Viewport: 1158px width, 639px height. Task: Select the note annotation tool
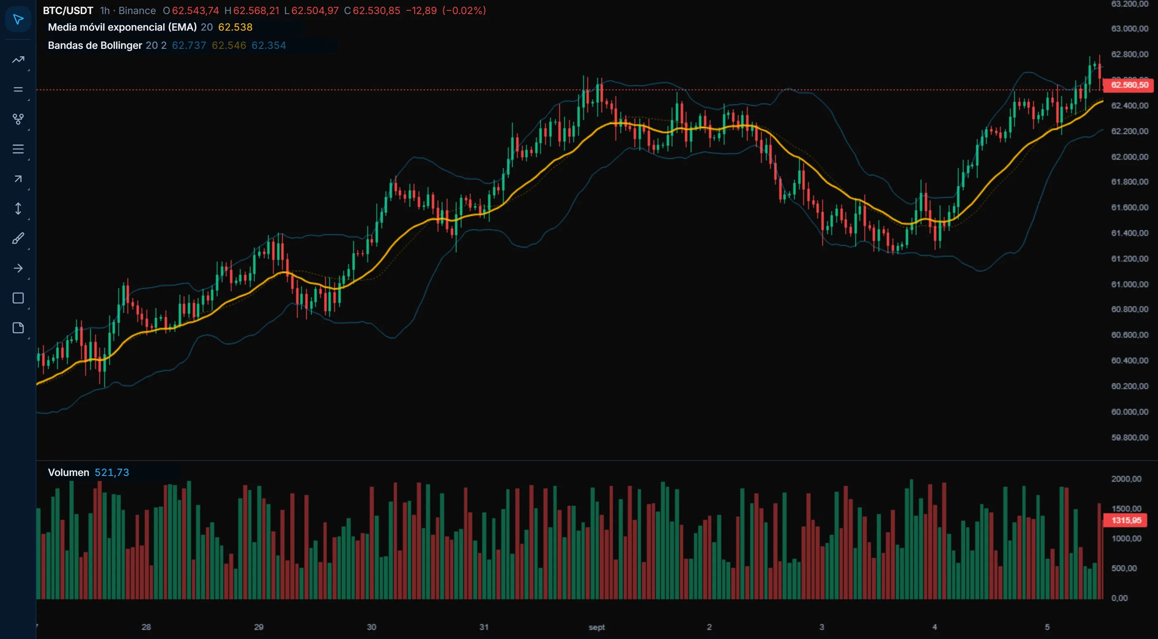pyautogui.click(x=18, y=328)
